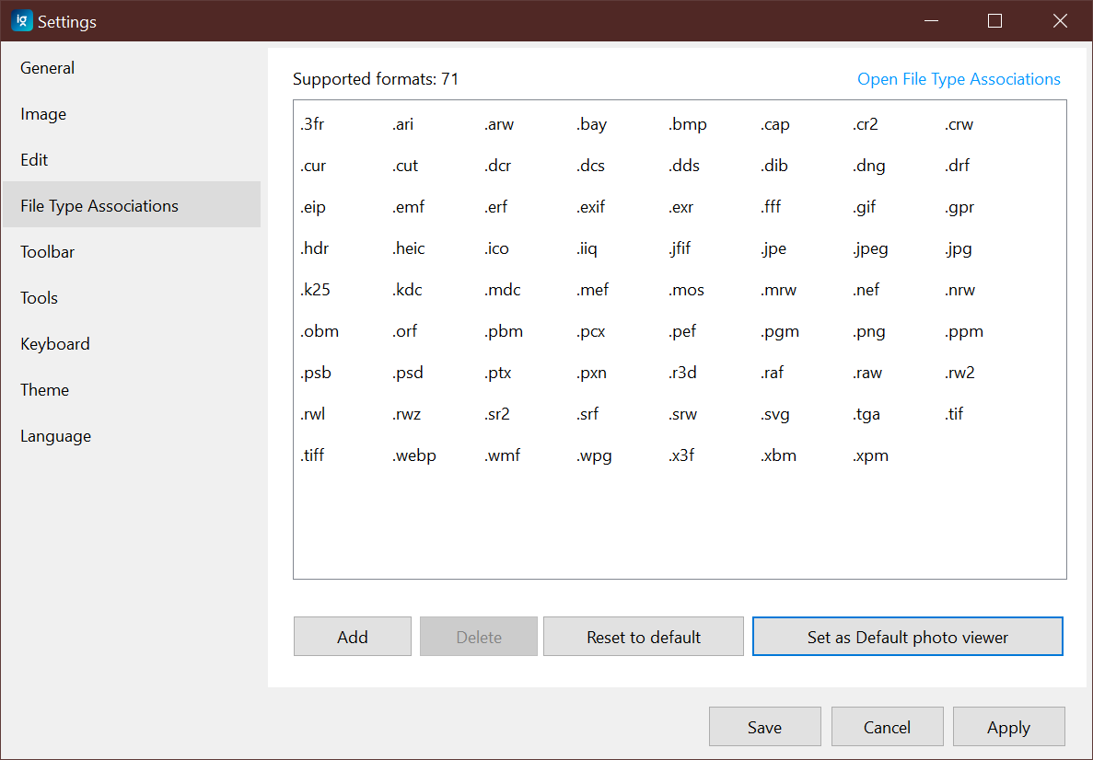
Task: Set ImageGlass as Default photo viewer
Action: (x=907, y=636)
